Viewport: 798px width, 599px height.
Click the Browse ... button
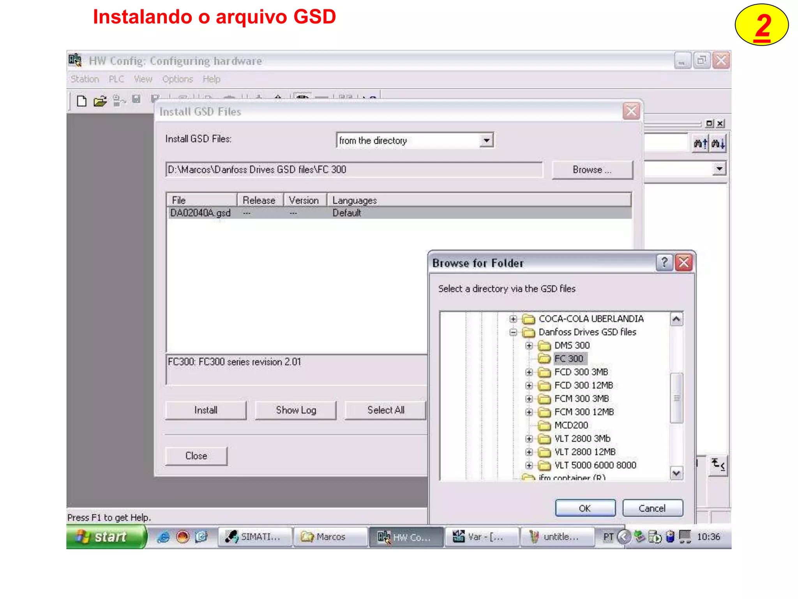(592, 170)
